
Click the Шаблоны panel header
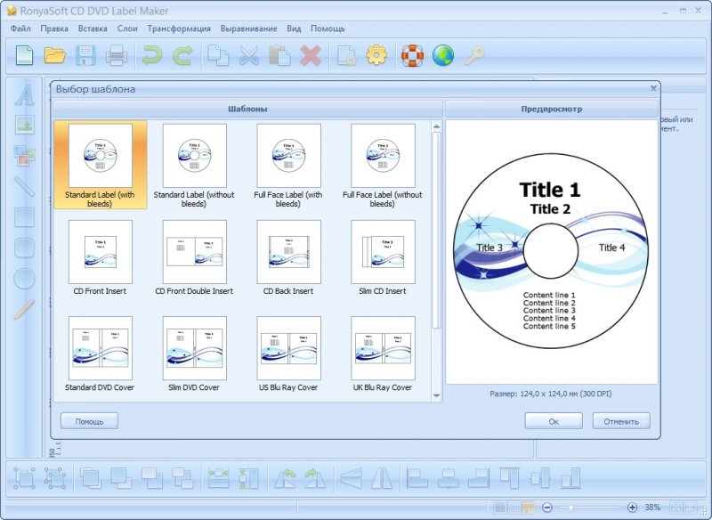(x=247, y=109)
